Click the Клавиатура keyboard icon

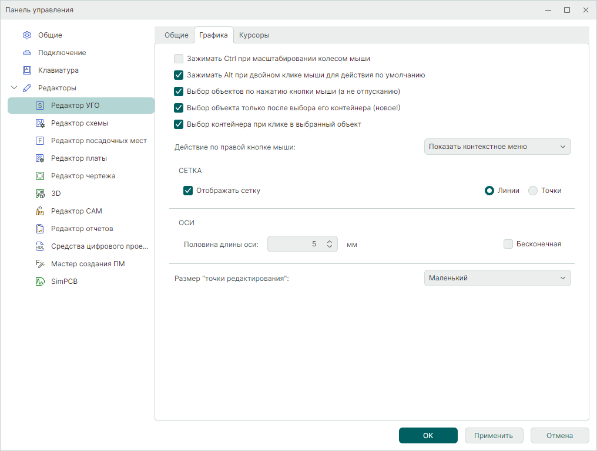point(27,70)
